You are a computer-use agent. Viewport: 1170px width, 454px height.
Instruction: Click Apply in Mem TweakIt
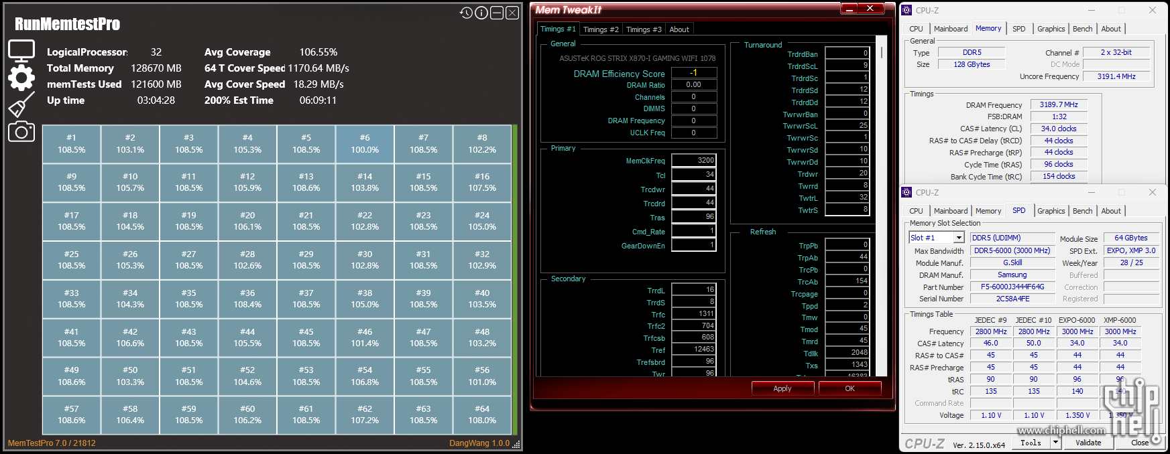click(782, 388)
